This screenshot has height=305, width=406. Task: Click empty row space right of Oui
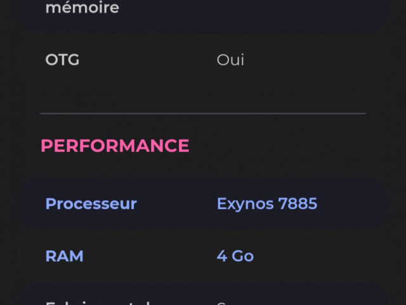click(x=311, y=60)
